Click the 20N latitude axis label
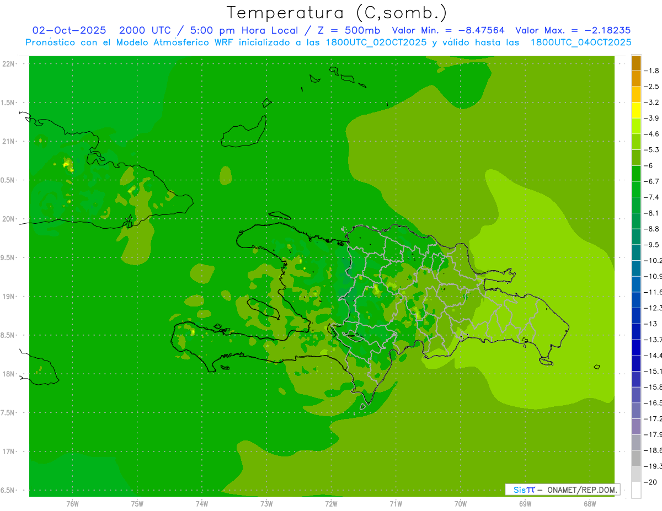The height and width of the screenshot is (511, 662). click(x=8, y=219)
